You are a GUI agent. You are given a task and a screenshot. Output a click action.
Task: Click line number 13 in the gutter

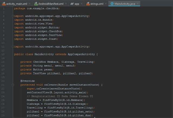coord(3,54)
